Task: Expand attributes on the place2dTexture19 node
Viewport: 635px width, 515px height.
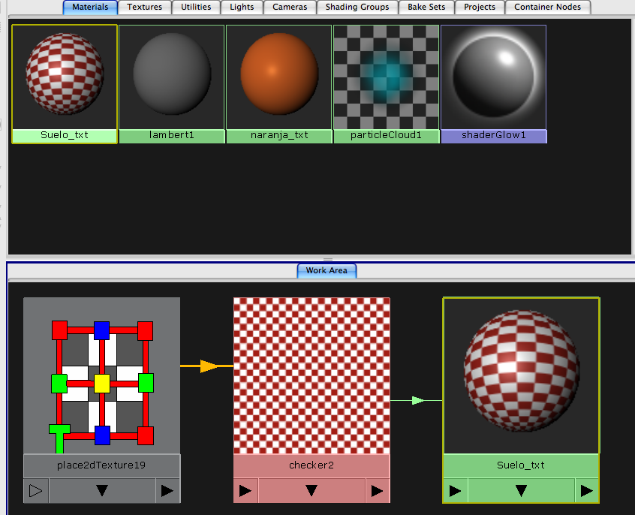Action: (x=101, y=490)
